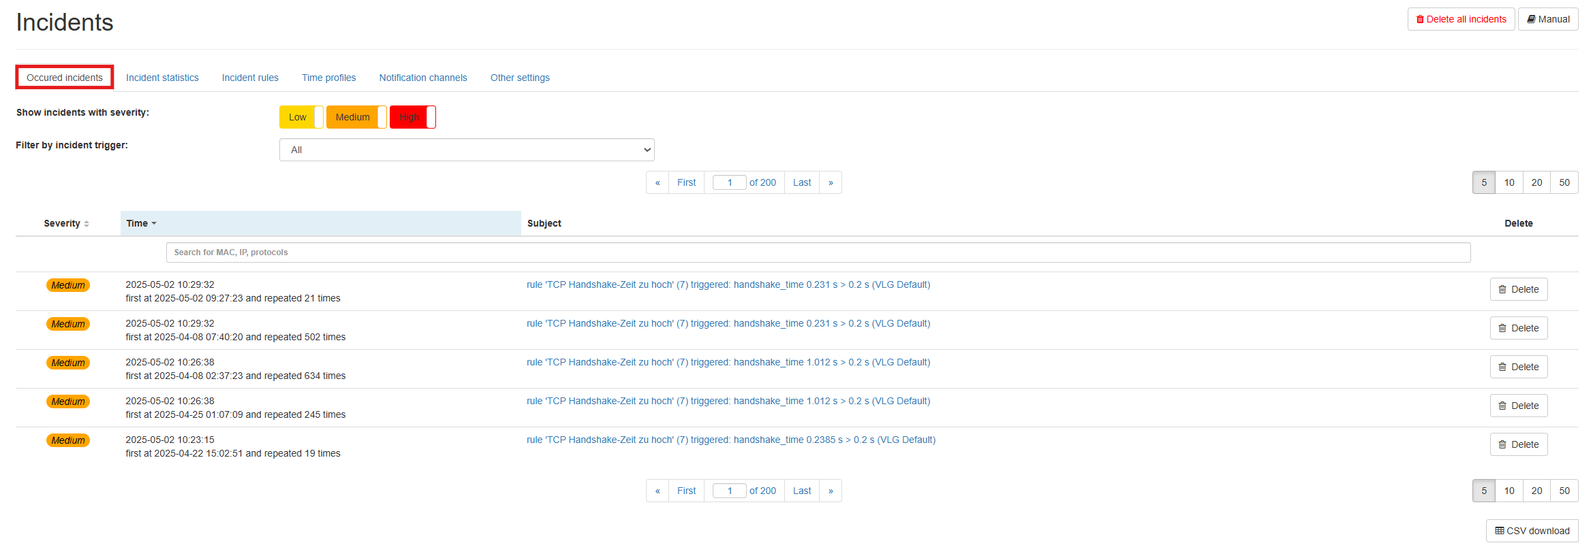Screen dimensions: 1593x558
Task: Click bottom previous page arrow
Action: coord(658,491)
